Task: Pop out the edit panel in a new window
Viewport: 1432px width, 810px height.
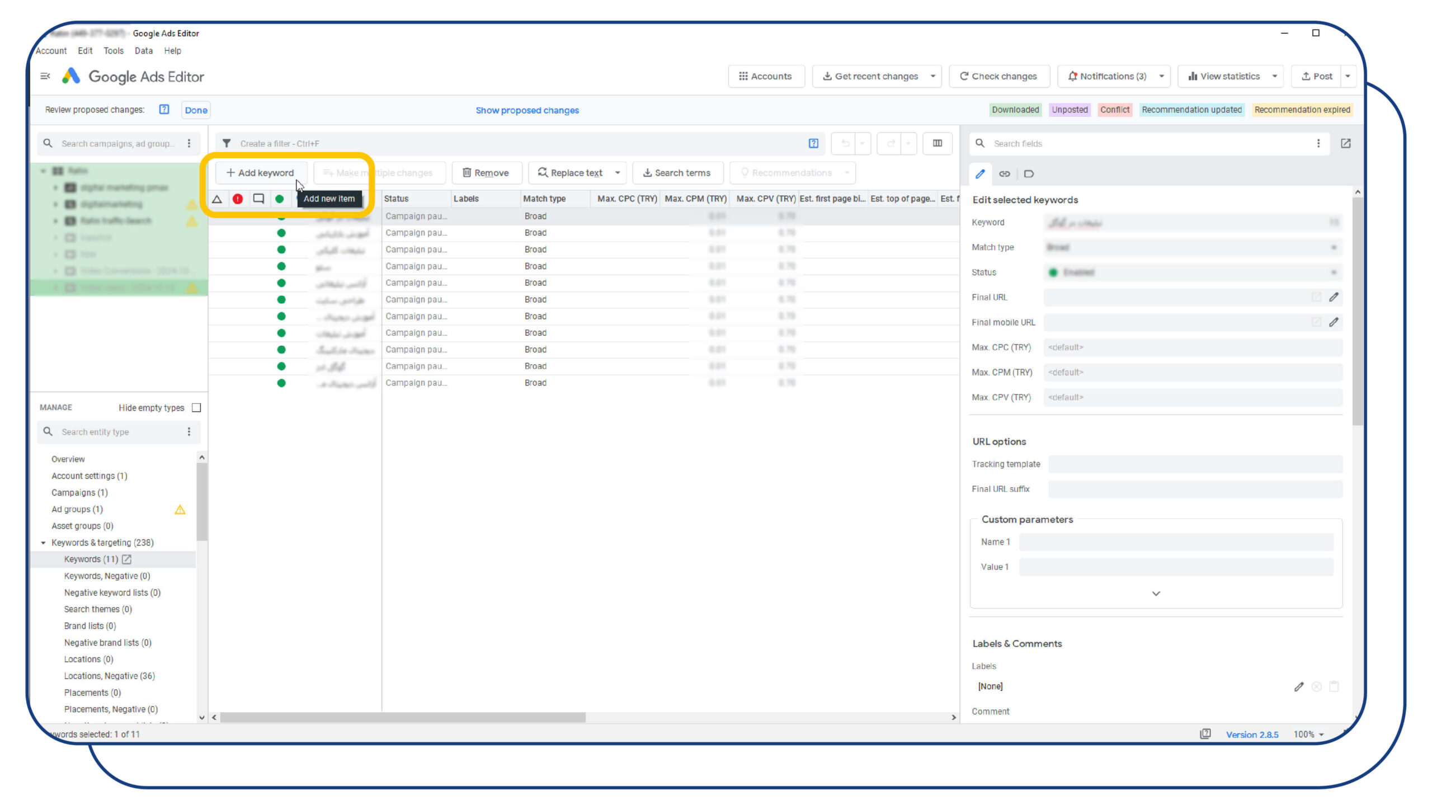Action: coord(1346,144)
